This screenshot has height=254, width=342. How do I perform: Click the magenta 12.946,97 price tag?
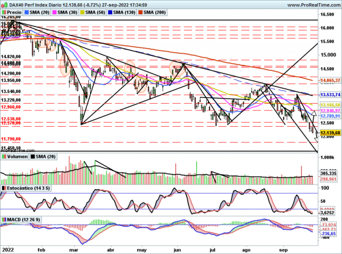click(x=330, y=111)
